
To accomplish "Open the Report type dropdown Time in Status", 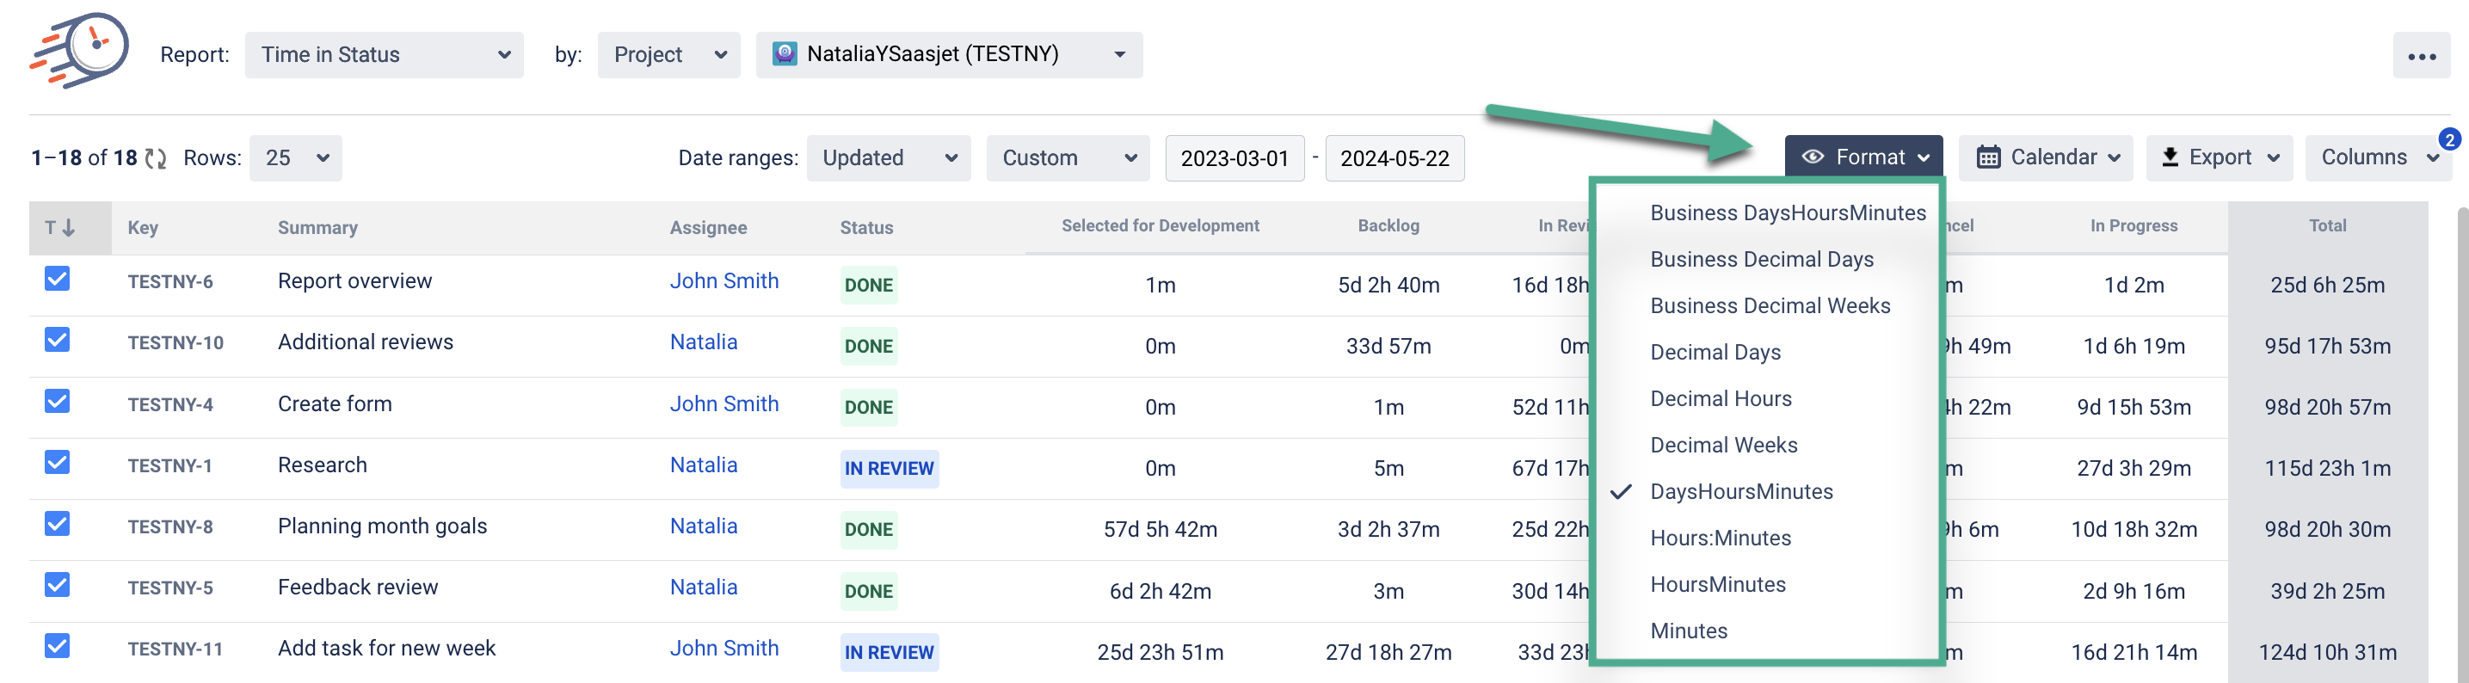I will click(x=385, y=54).
